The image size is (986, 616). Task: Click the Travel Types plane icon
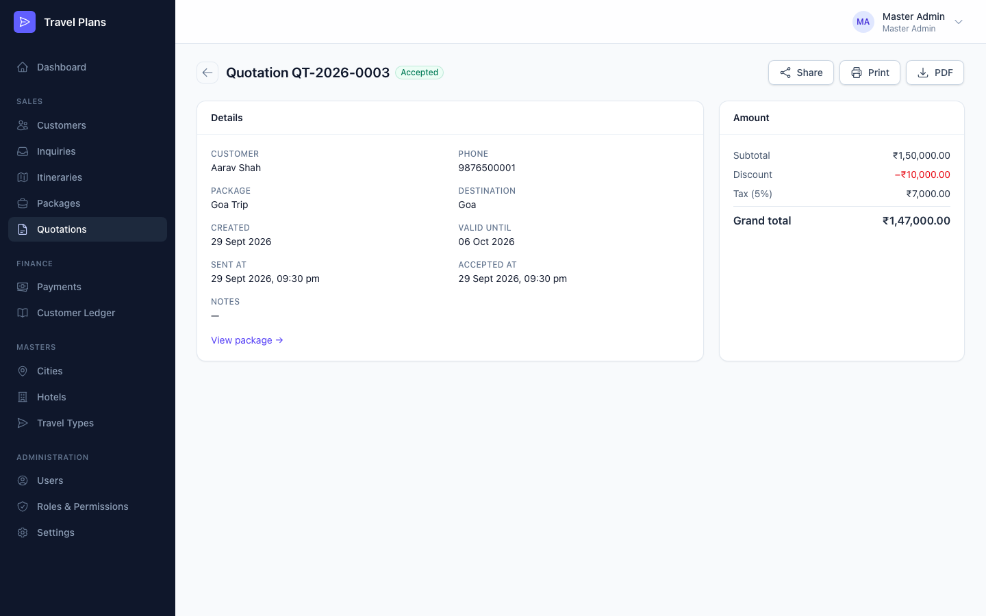click(23, 423)
